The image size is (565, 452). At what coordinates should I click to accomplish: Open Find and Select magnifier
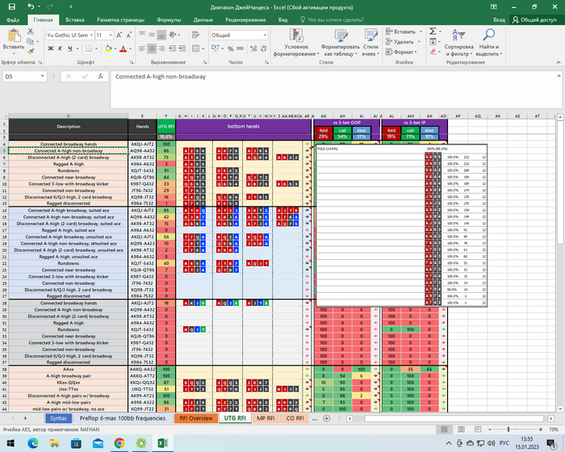coord(489,43)
